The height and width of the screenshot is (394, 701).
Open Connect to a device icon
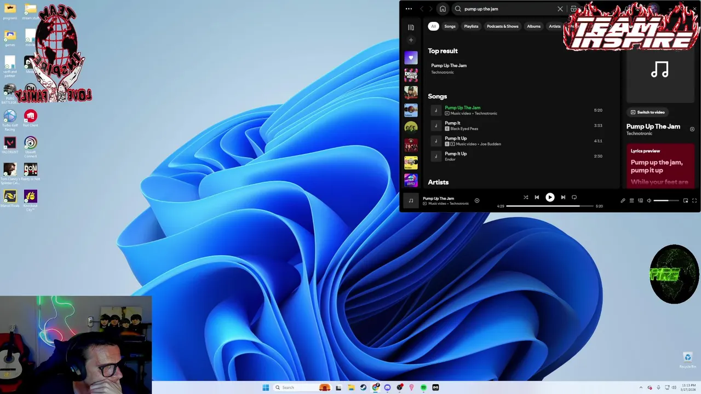pyautogui.click(x=640, y=201)
